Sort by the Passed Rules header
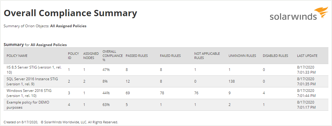The height and width of the screenshot is (126, 332). (x=137, y=56)
